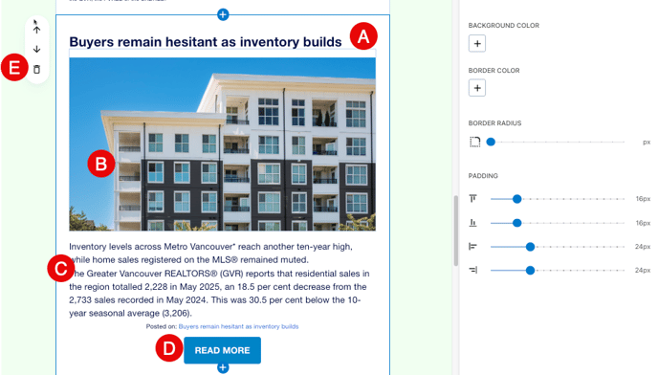
Task: Add a block above using top plus icon
Action: coord(223,14)
